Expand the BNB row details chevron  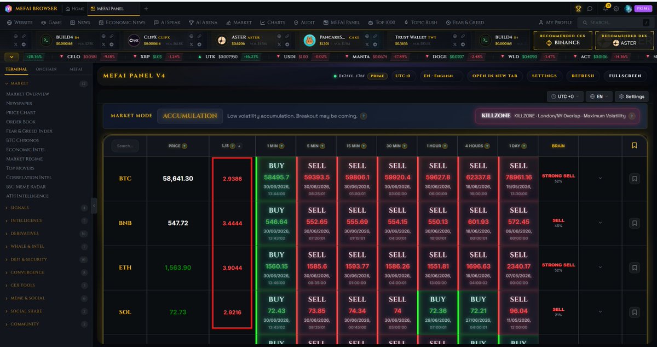click(x=600, y=223)
